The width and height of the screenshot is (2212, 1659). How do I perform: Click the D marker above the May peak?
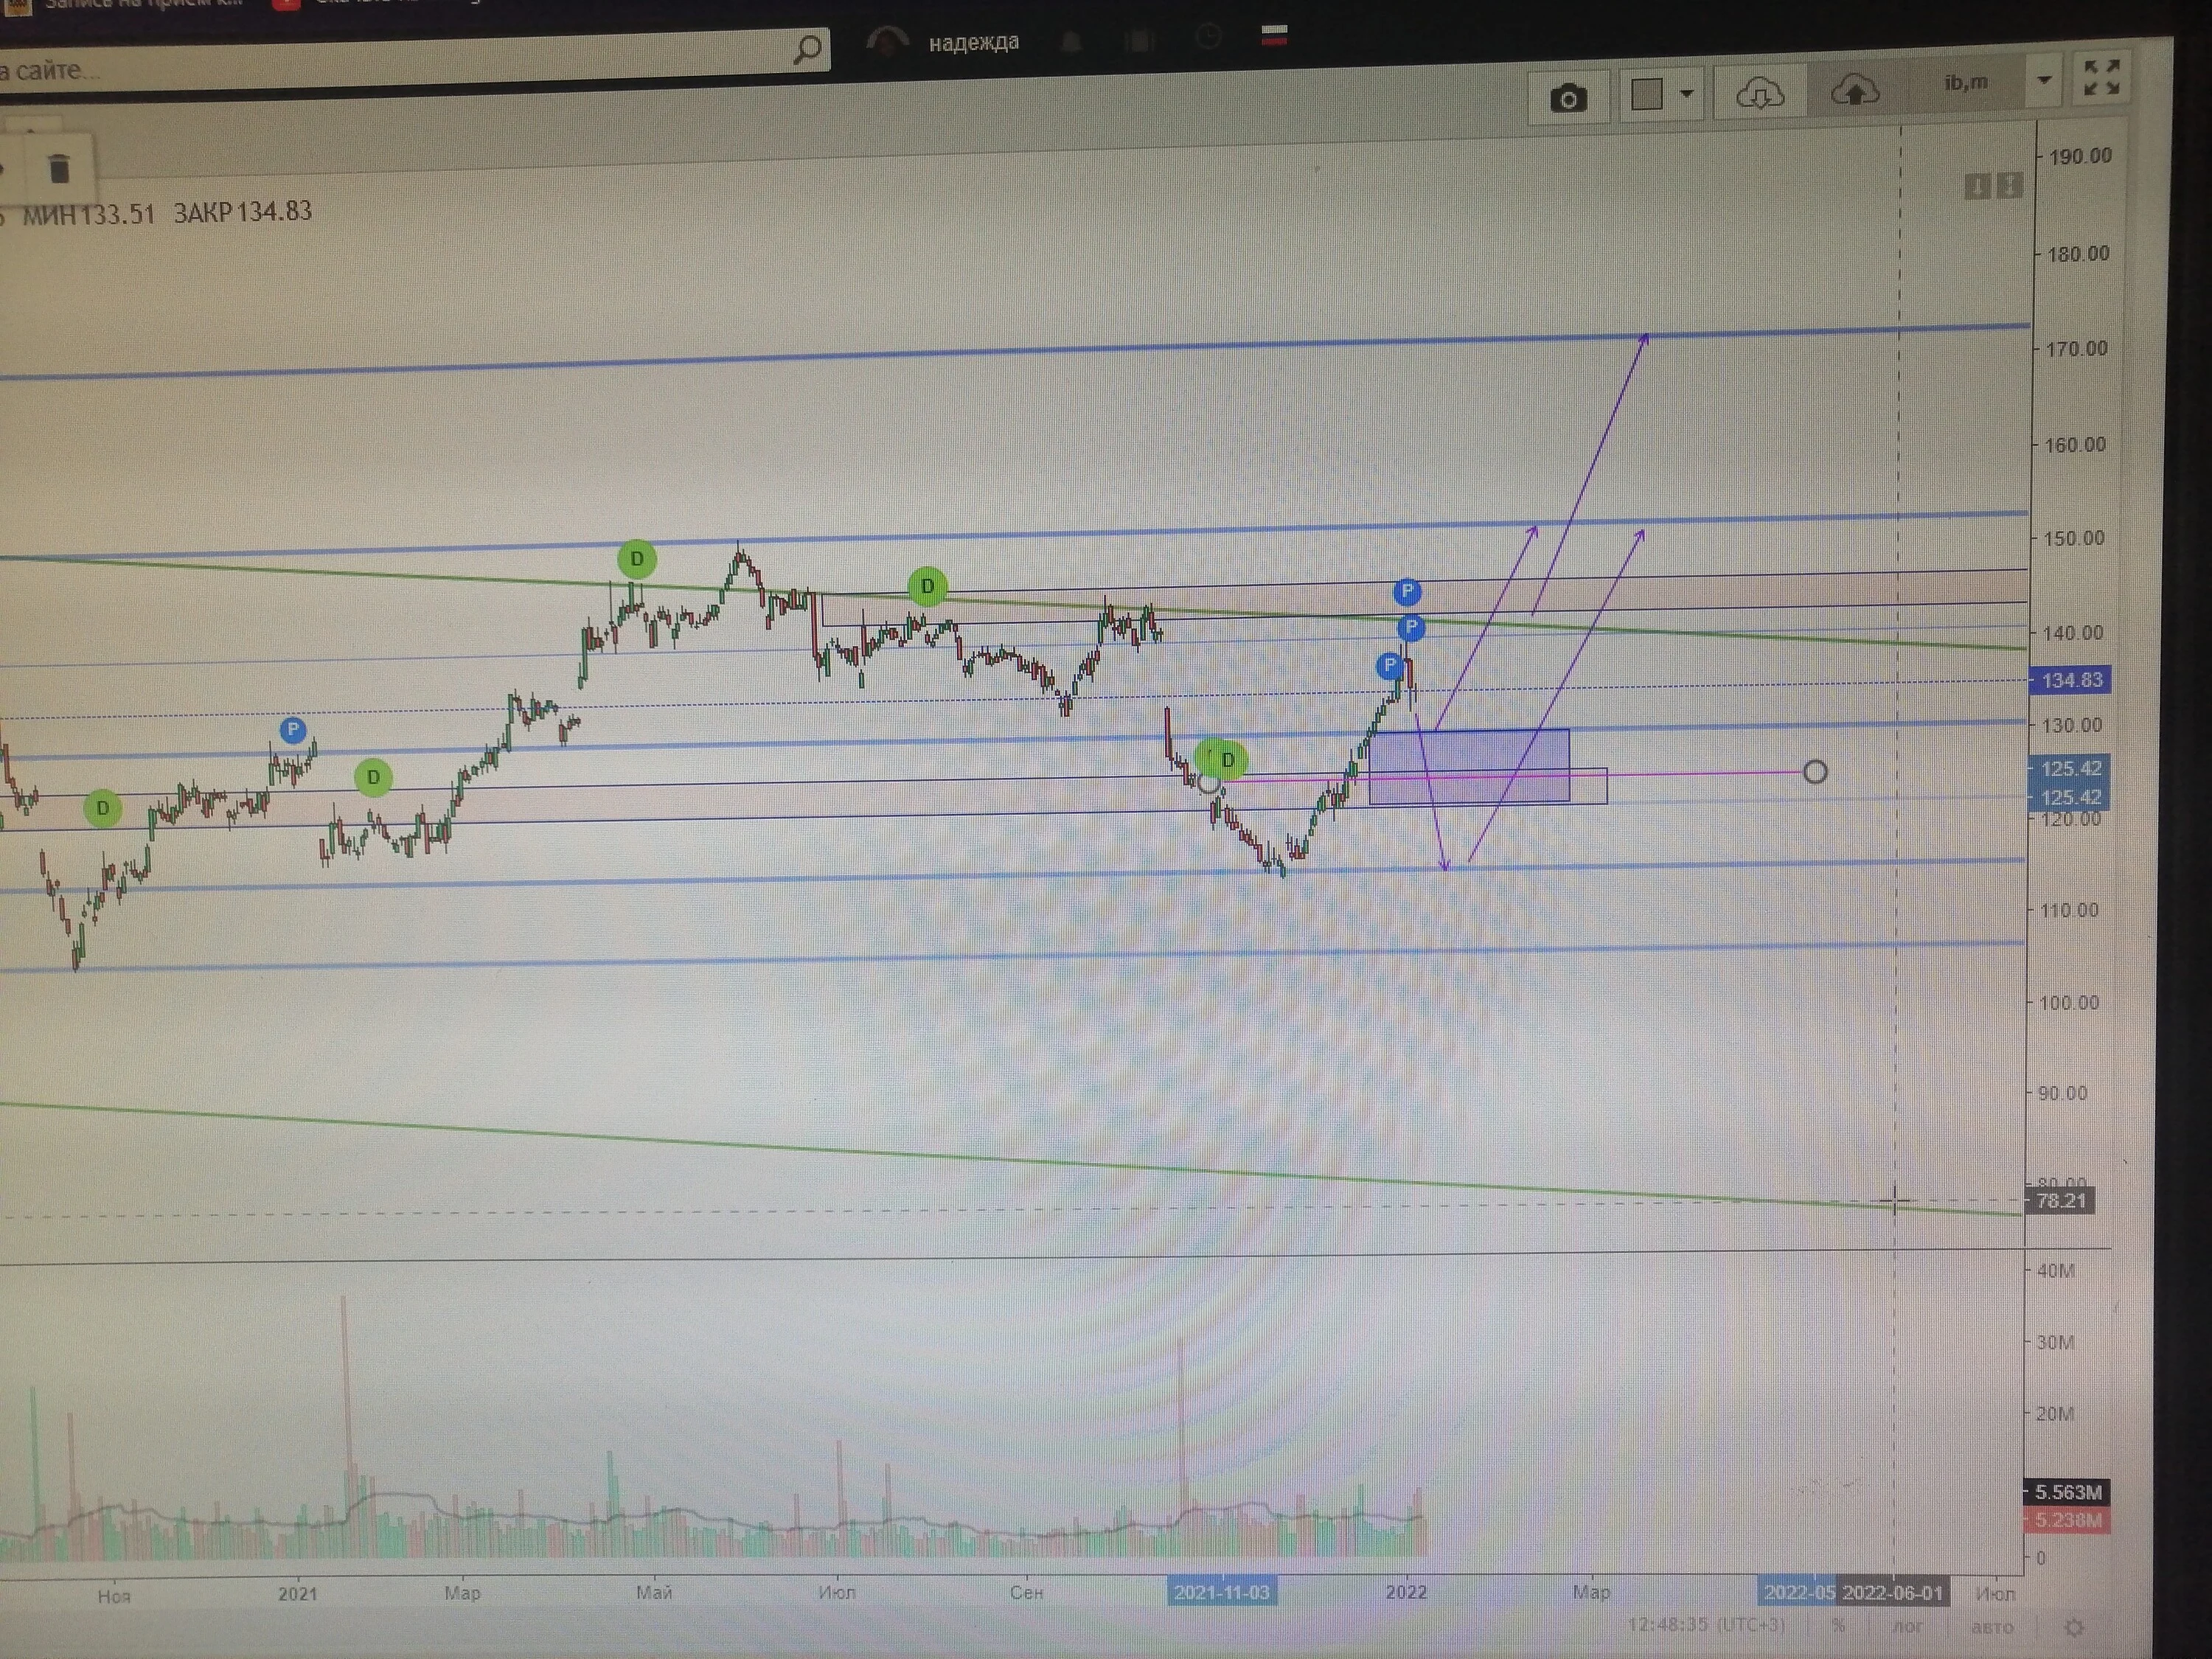pos(637,559)
